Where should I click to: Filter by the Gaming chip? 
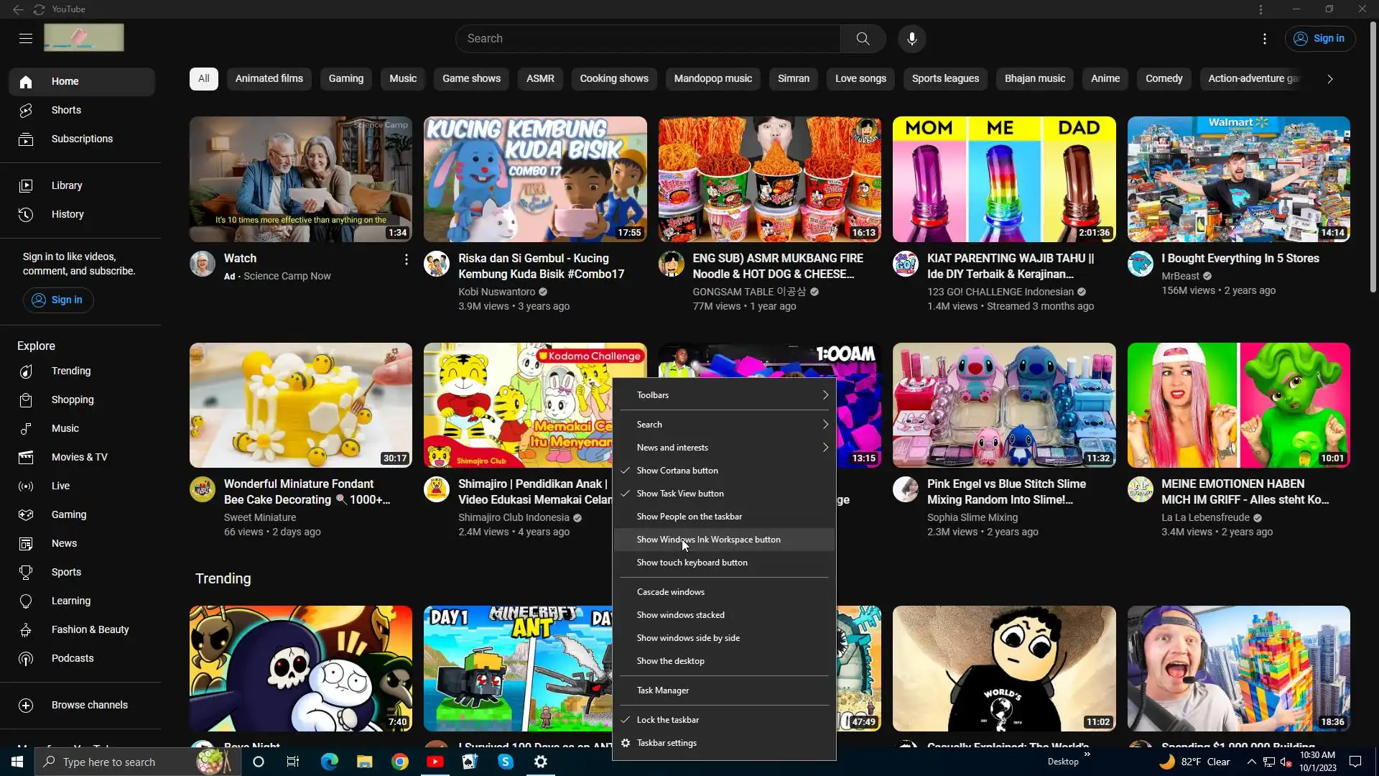coord(345,79)
